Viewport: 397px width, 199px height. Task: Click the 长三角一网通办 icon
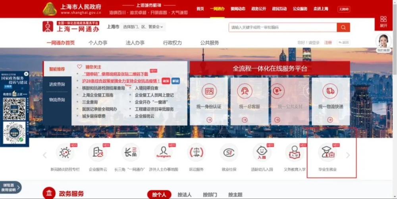click(130, 153)
